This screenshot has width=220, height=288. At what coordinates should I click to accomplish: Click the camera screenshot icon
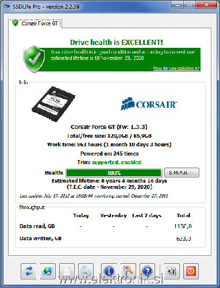coord(172,271)
